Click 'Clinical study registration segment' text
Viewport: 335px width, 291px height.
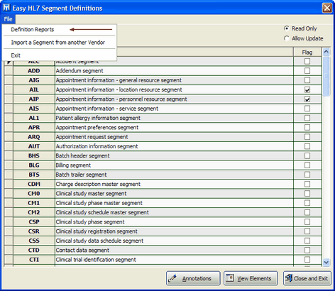click(97, 231)
